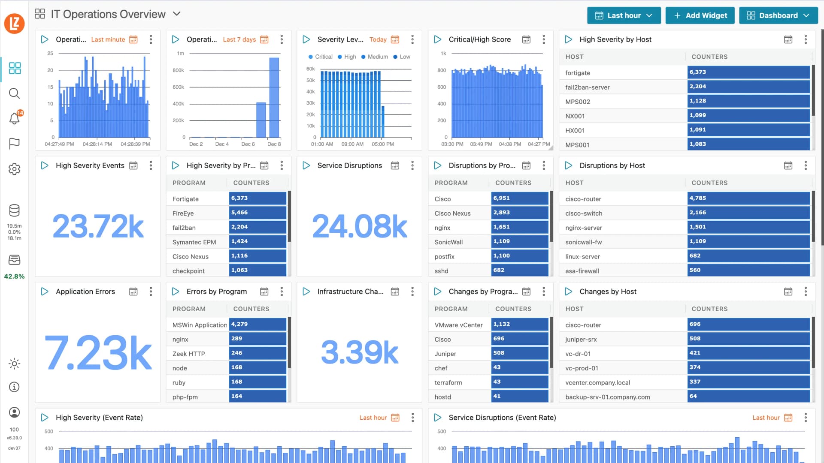Click the Add Widget button
Image resolution: width=824 pixels, height=463 pixels.
pyautogui.click(x=700, y=15)
